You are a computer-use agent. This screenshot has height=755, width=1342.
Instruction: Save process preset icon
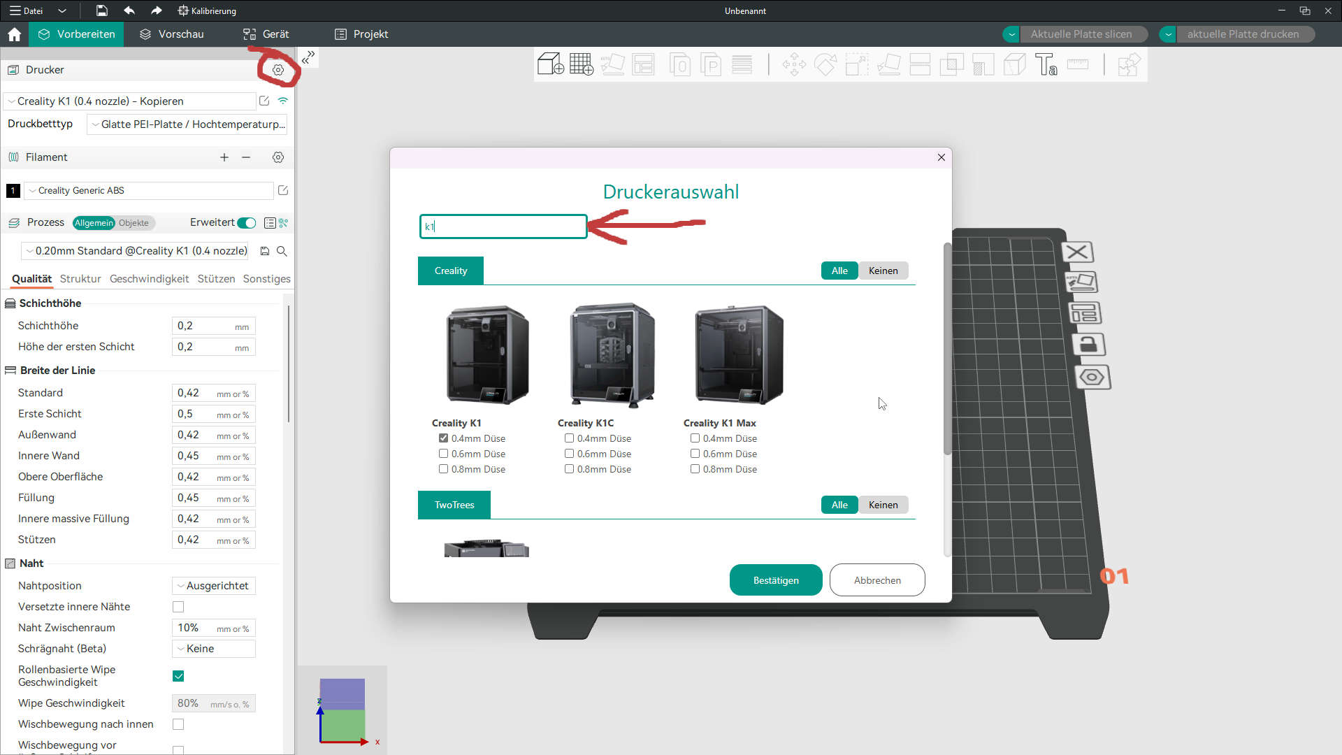[x=265, y=251]
